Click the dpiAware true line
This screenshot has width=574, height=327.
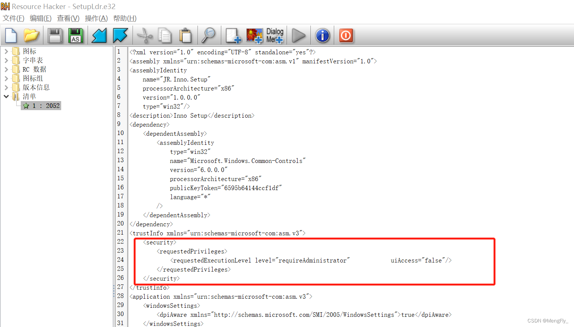coord(304,315)
